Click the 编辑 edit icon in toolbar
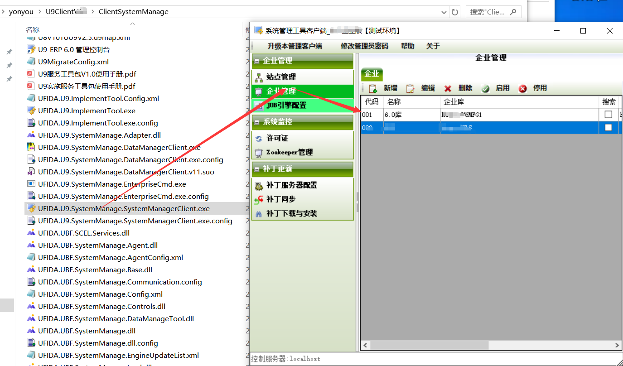The width and height of the screenshot is (623, 366). [411, 88]
